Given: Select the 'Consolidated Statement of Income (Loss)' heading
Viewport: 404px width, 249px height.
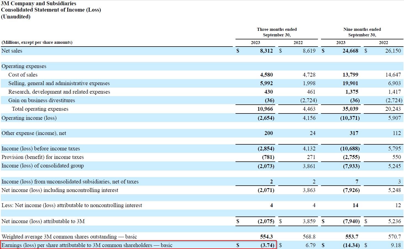Looking at the screenshot, I should [51, 10].
